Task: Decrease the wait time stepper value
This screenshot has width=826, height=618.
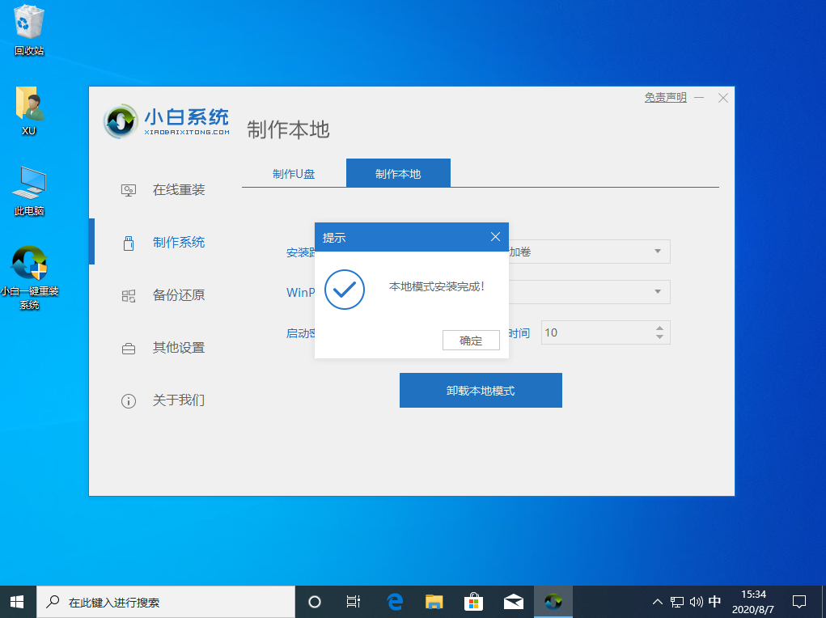Action: pos(659,337)
